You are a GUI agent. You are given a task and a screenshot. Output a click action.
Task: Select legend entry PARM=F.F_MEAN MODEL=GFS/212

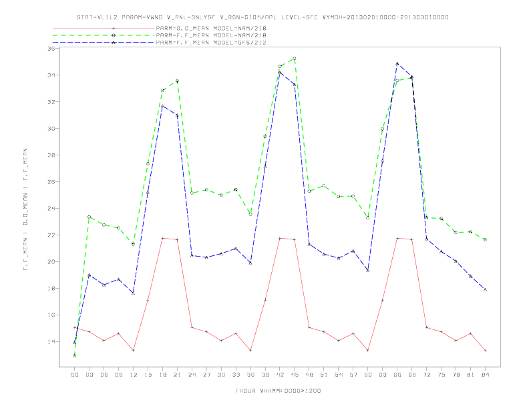point(211,43)
